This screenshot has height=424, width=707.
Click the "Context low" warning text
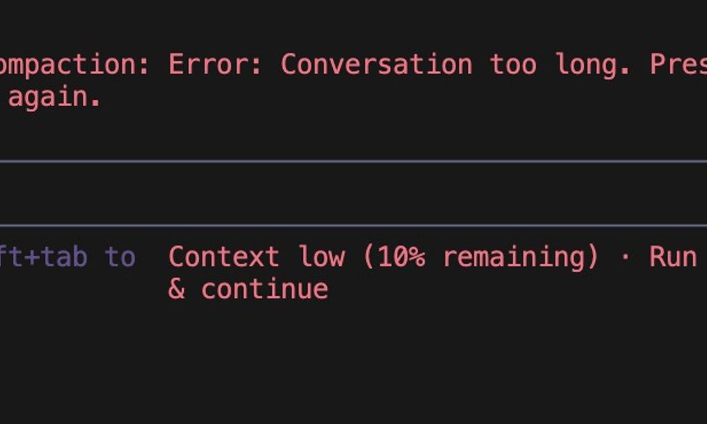pos(256,257)
